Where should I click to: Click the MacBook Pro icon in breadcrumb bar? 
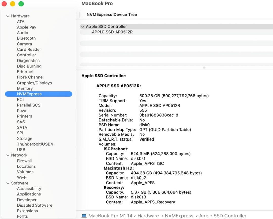[84, 216]
